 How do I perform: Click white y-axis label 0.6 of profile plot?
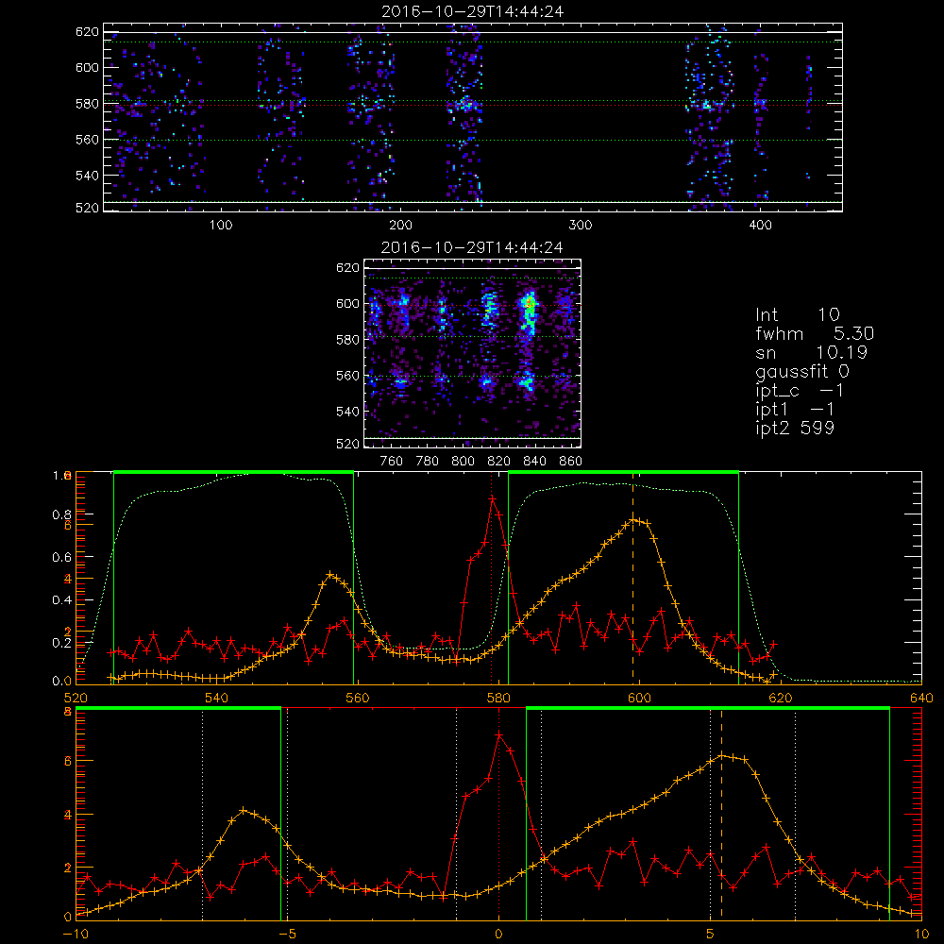[60, 557]
